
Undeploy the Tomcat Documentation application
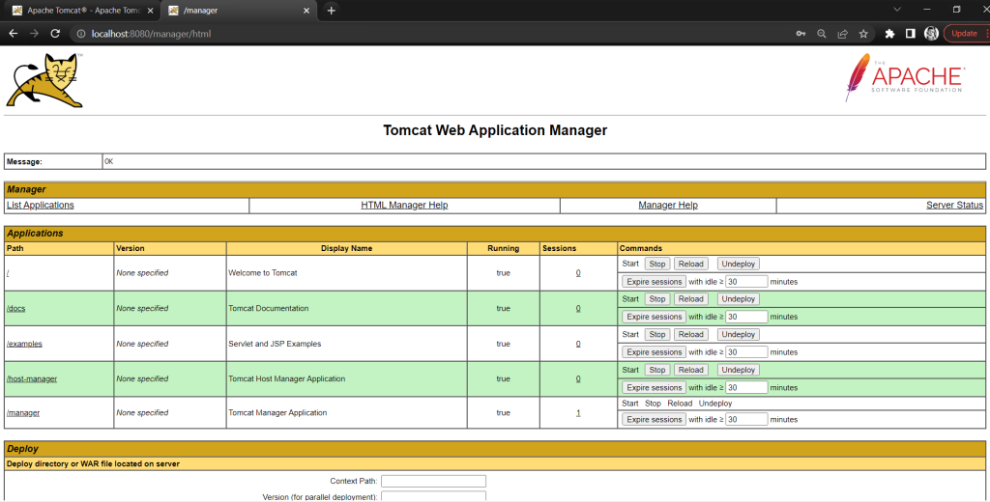(x=738, y=299)
